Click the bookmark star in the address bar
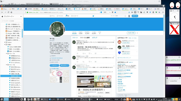The width and height of the screenshot is (181, 101). (x=115, y=12)
